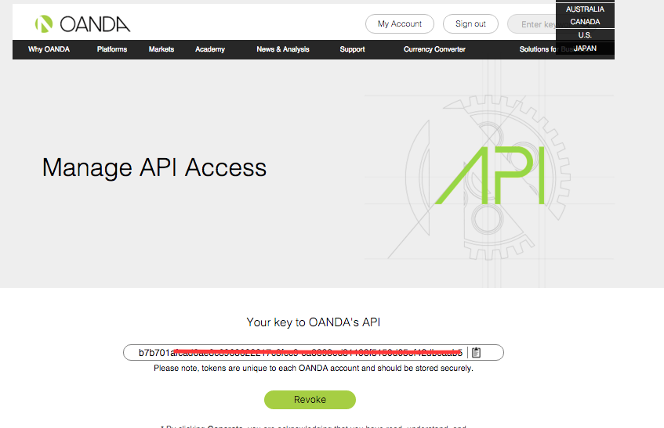664x428 pixels.
Task: Click 'Your key to OANDA's API' text
Action: point(314,322)
